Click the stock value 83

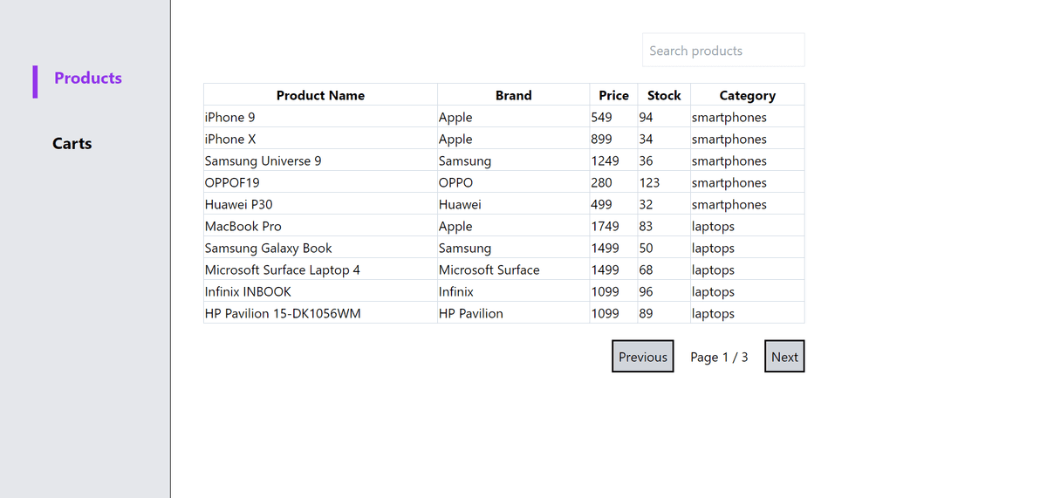(x=646, y=226)
